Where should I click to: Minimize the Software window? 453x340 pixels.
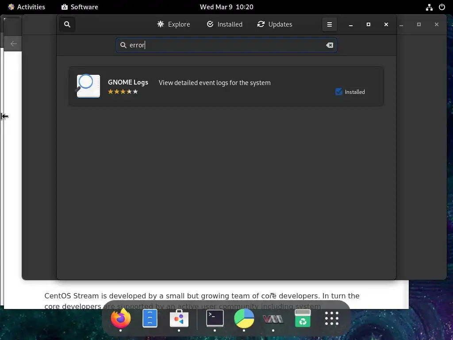[351, 25]
